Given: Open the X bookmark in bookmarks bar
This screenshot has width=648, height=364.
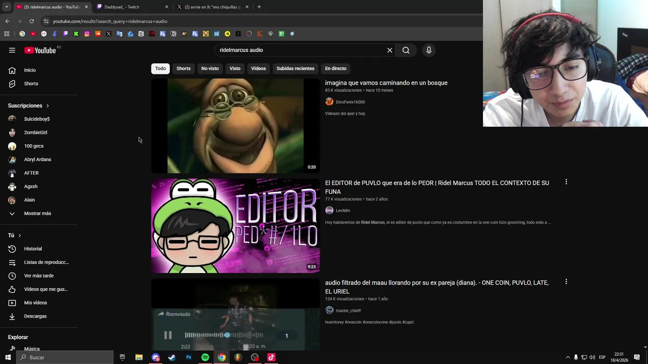Looking at the screenshot, I should tap(108, 34).
